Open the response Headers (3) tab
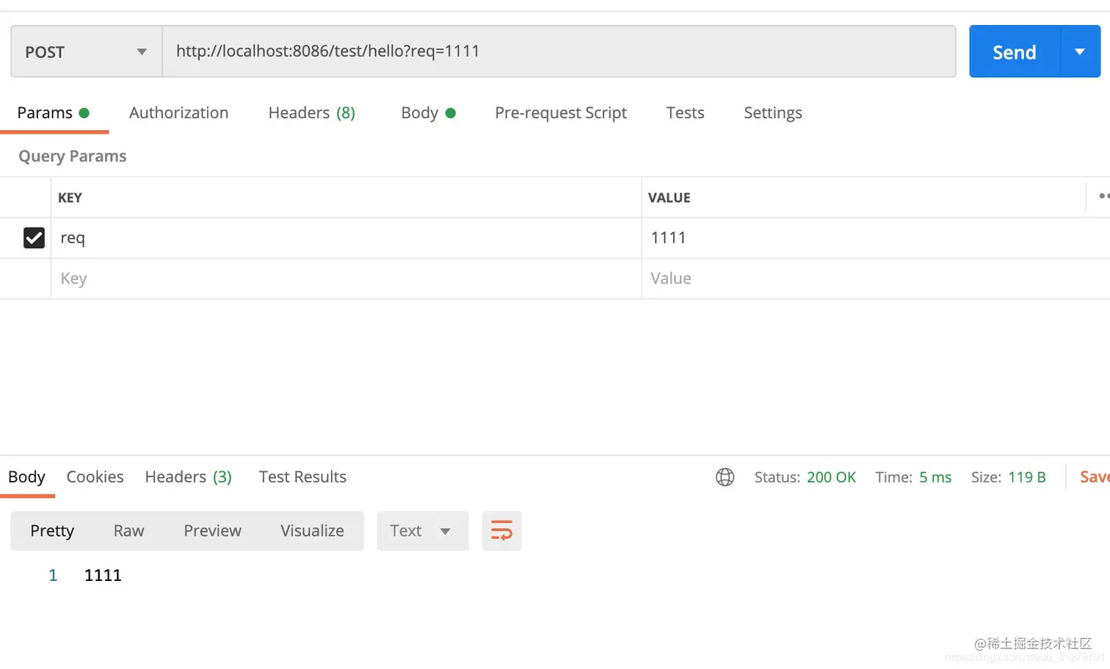1110x669 pixels. [x=188, y=477]
